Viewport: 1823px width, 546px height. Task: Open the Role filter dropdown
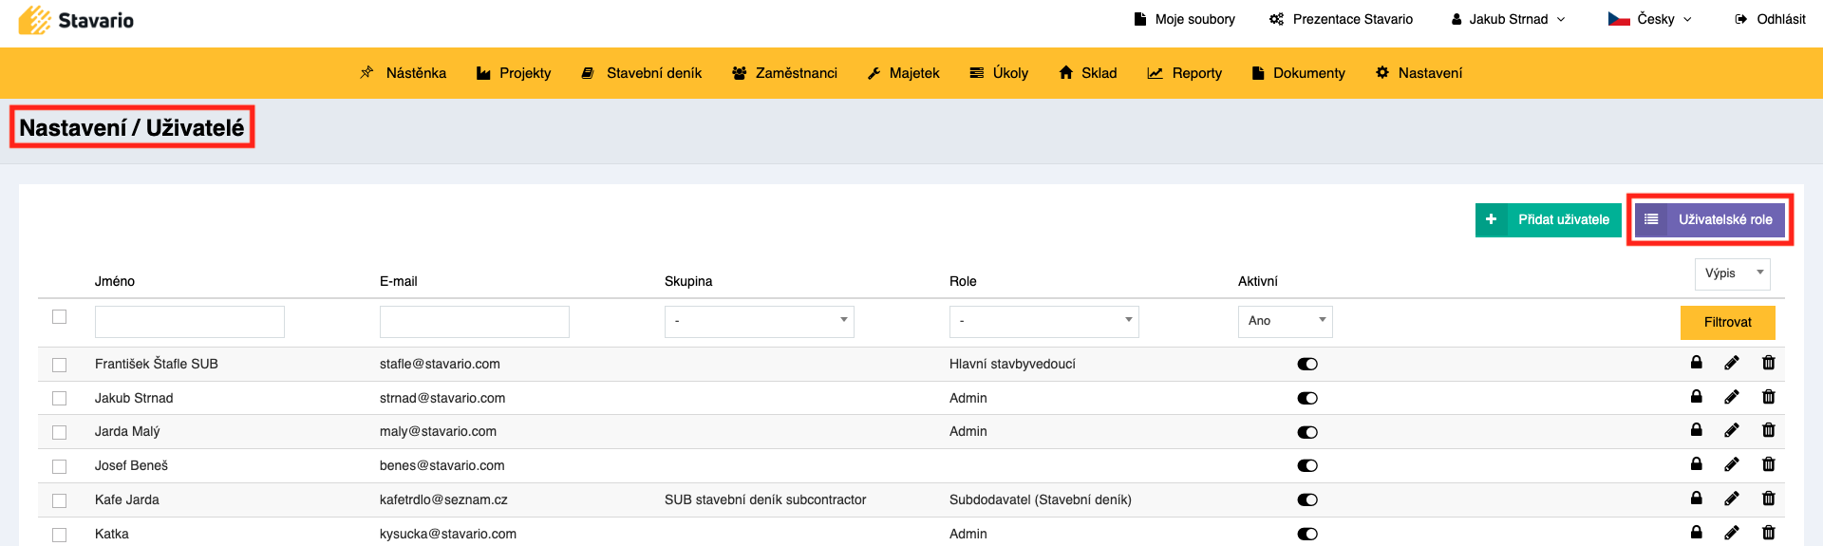coord(1043,322)
